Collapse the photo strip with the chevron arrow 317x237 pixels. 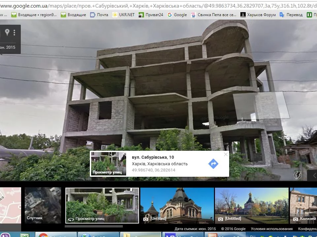tap(314, 175)
